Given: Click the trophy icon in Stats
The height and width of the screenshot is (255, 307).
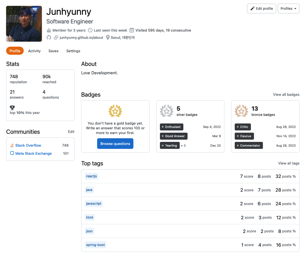Looking at the screenshot, I should 12,108.
